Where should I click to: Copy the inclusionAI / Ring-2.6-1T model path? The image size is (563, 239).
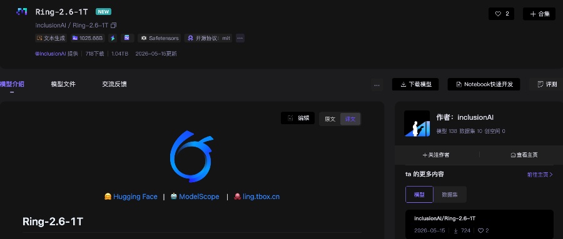[x=113, y=26]
